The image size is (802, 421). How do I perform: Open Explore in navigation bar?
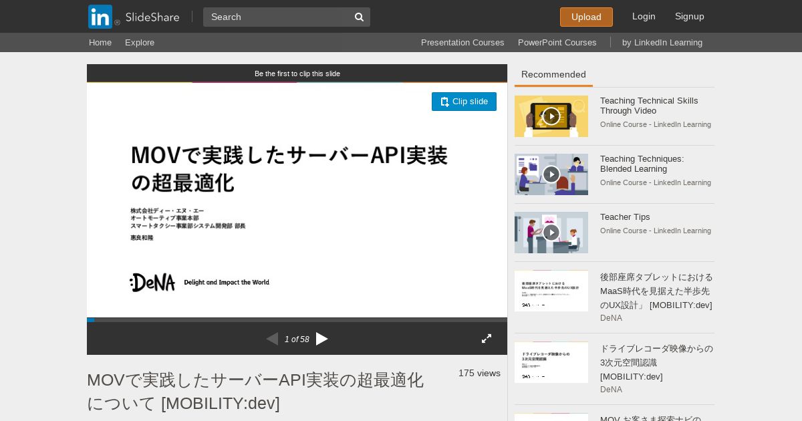click(140, 42)
